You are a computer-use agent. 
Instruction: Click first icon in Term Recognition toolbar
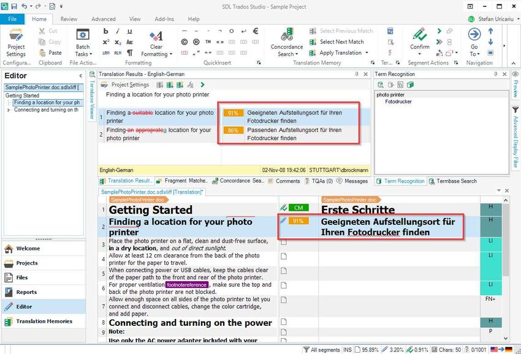[381, 85]
